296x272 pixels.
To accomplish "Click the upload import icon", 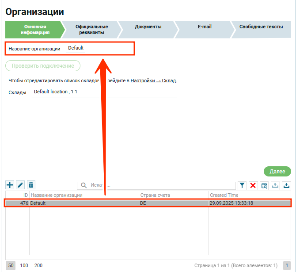I will [x=286, y=186].
